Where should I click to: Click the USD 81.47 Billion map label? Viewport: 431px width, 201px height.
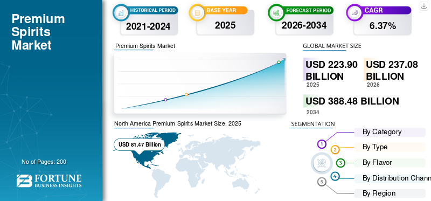[140, 144]
